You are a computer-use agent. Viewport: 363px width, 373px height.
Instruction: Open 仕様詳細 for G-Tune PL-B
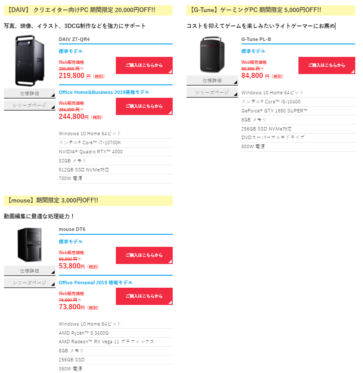coord(212,81)
